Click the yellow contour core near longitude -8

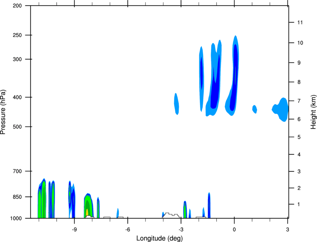click(87, 212)
